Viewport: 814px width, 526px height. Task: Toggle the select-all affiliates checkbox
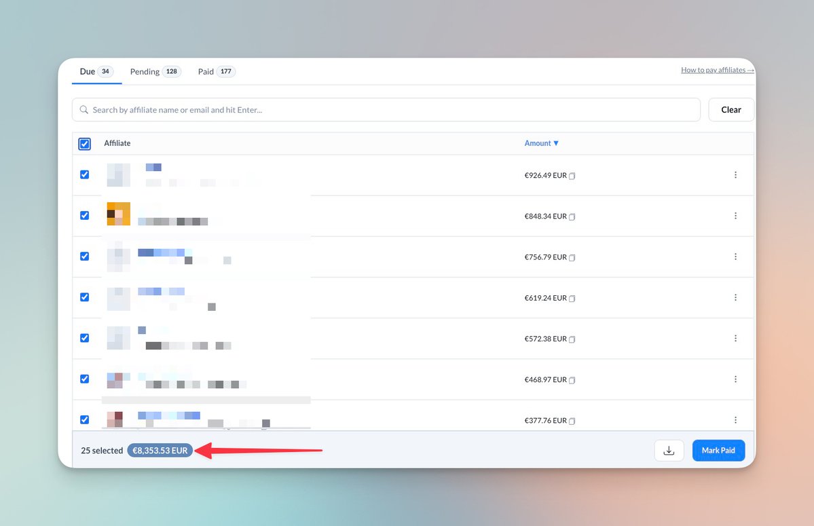pos(85,144)
